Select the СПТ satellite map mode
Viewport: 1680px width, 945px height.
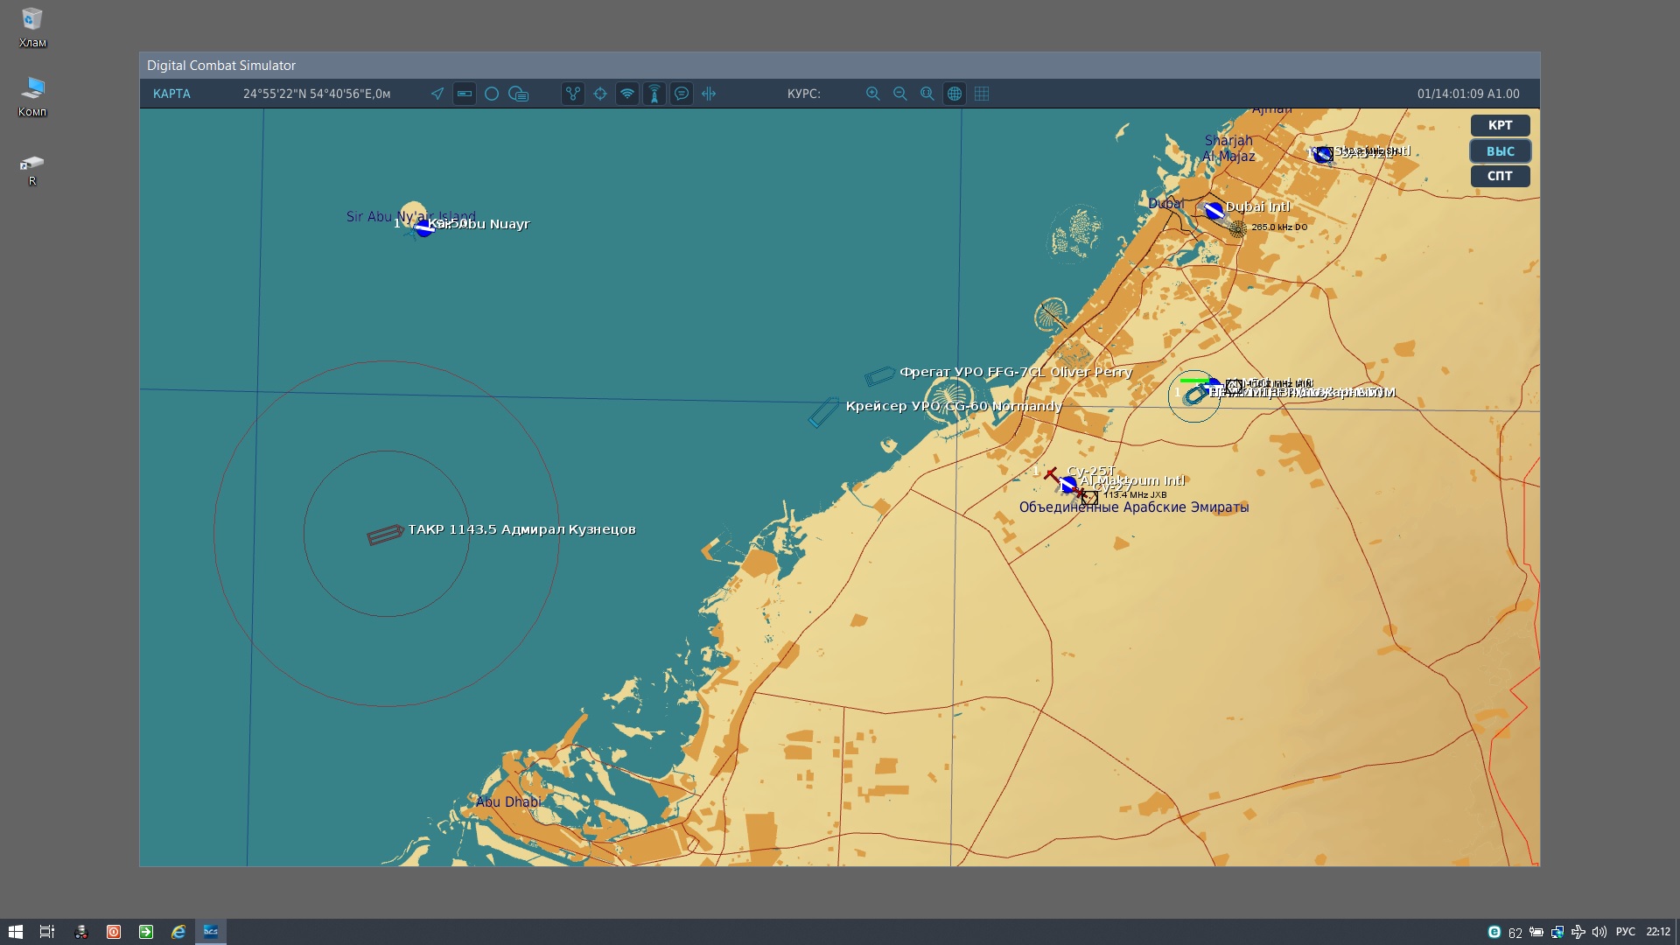[x=1500, y=176]
